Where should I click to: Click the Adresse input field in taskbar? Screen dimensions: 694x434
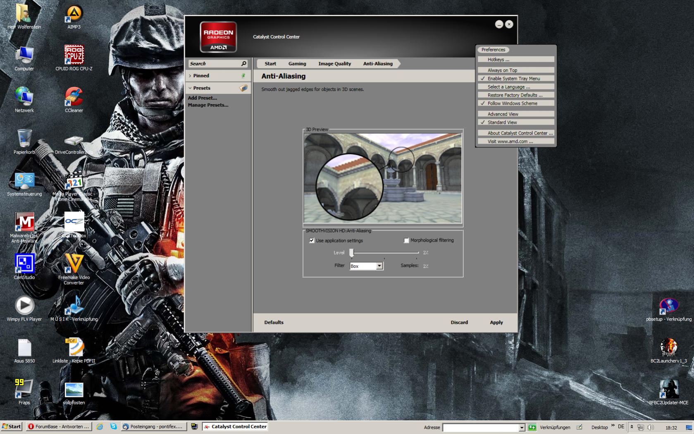(x=480, y=428)
